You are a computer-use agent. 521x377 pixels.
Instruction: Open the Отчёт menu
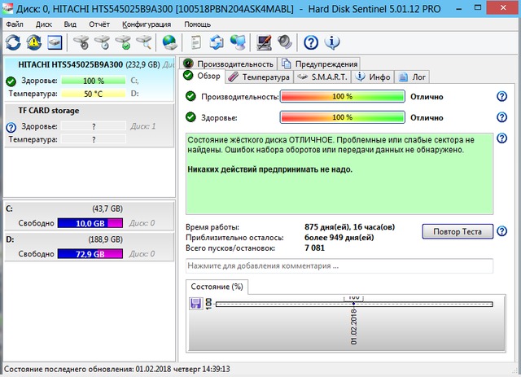[99, 24]
